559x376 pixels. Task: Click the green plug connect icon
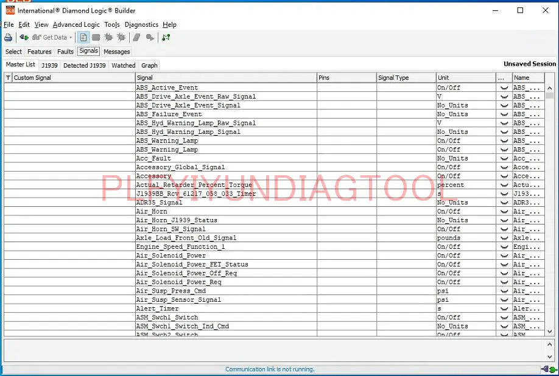[24, 37]
